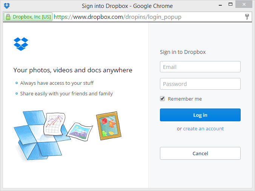The height and width of the screenshot is (191, 255).
Task: Open the green padlock security info
Action: pyautogui.click(x=8, y=17)
